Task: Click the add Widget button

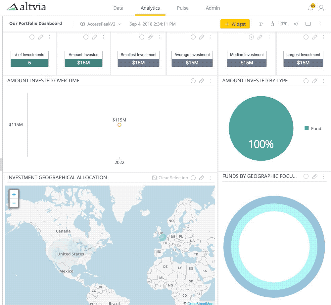Action: point(235,24)
